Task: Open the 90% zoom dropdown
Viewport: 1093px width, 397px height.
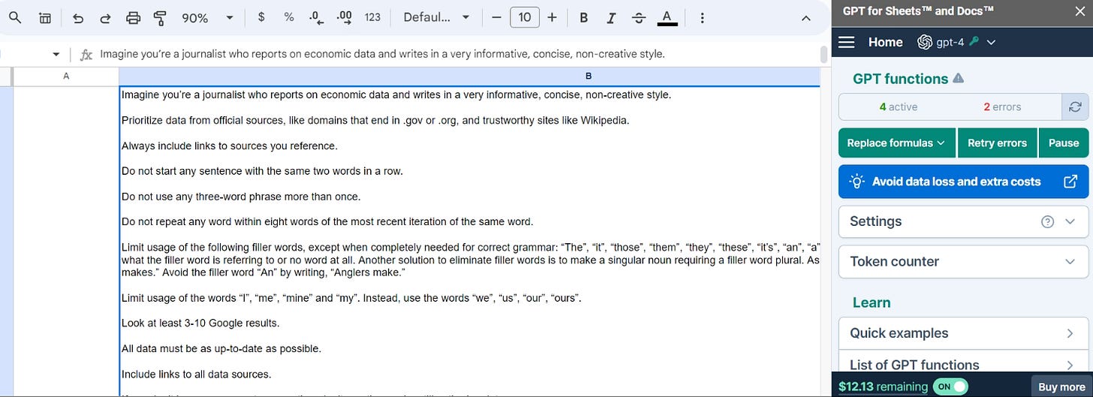Action: (x=208, y=18)
